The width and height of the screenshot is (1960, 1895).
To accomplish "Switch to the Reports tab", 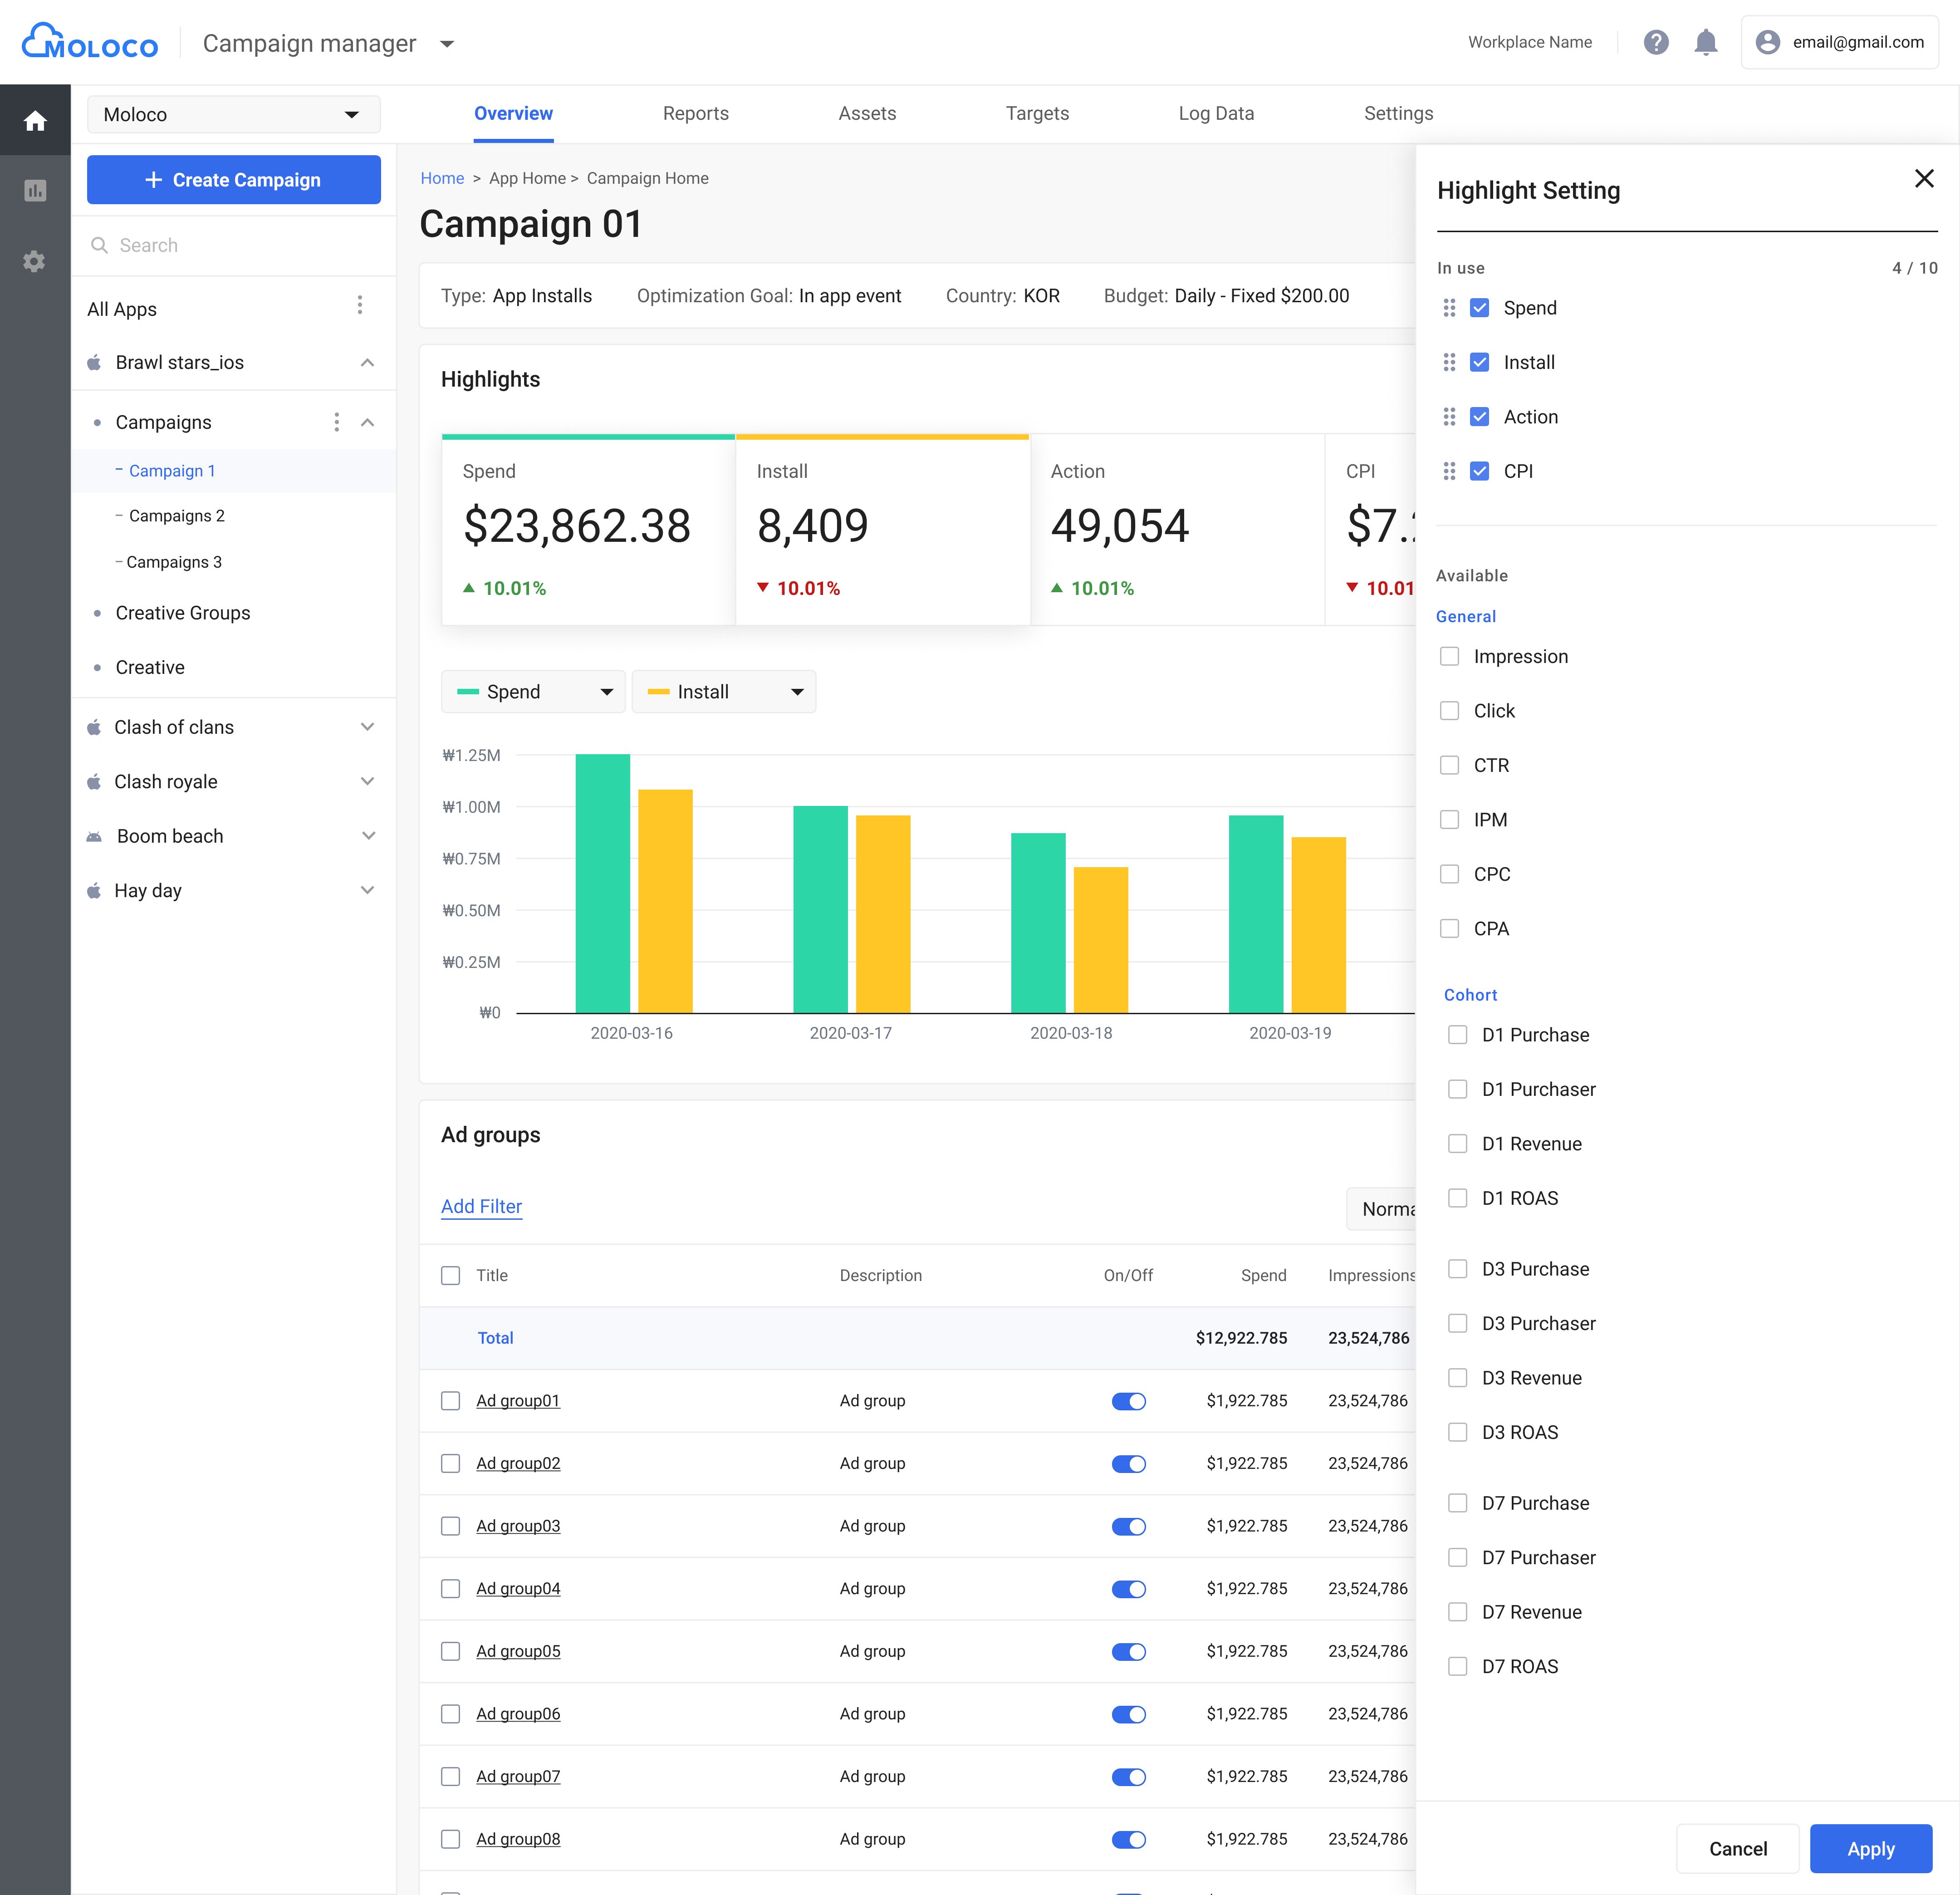I will 696,114.
